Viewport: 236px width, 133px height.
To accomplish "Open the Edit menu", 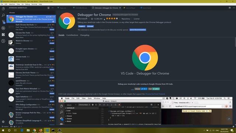I will coord(6,4).
